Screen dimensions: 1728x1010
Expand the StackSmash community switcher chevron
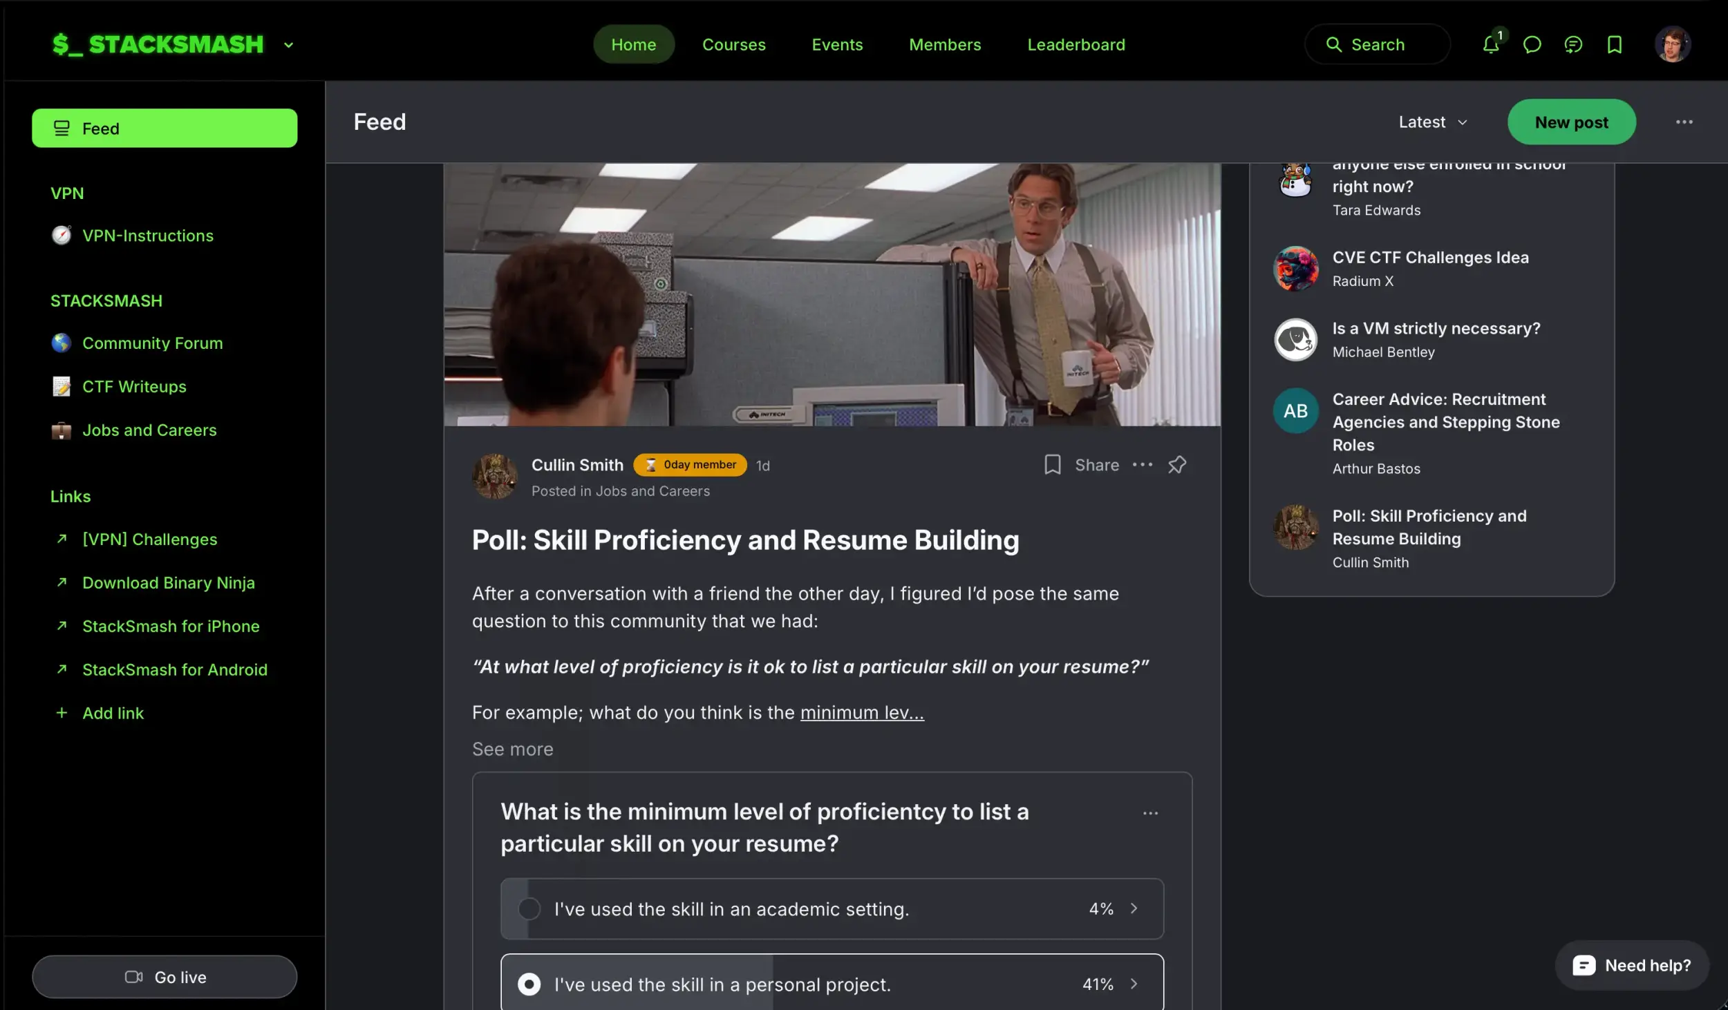click(x=288, y=45)
